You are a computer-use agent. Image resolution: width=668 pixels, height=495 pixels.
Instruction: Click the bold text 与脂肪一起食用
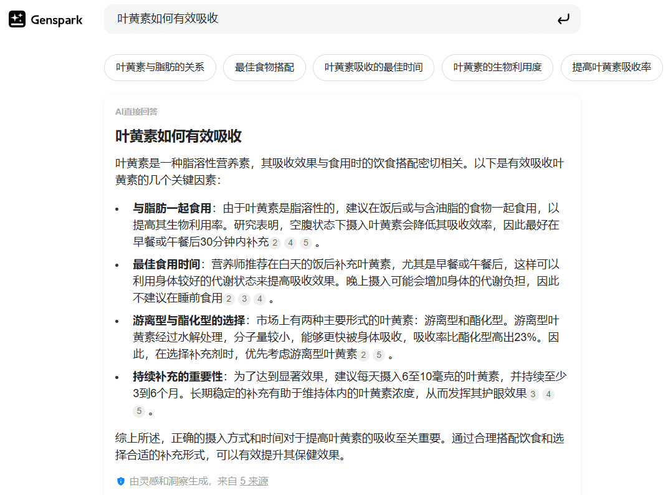click(172, 208)
